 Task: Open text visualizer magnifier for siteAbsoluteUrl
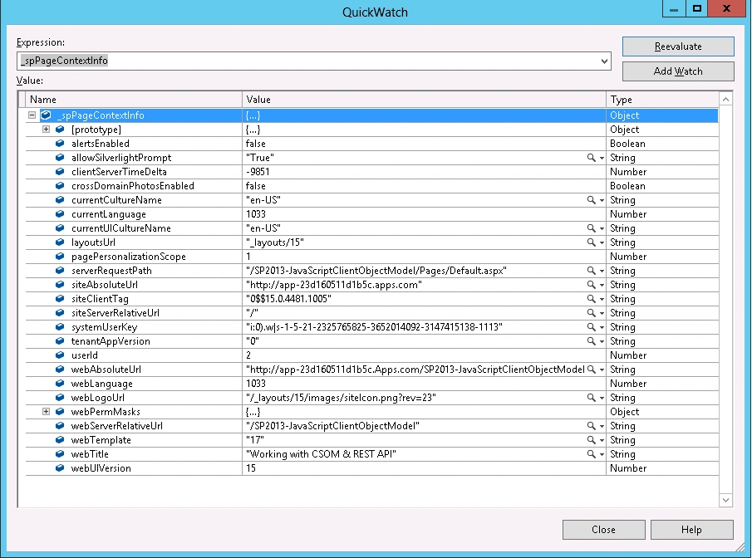[592, 284]
